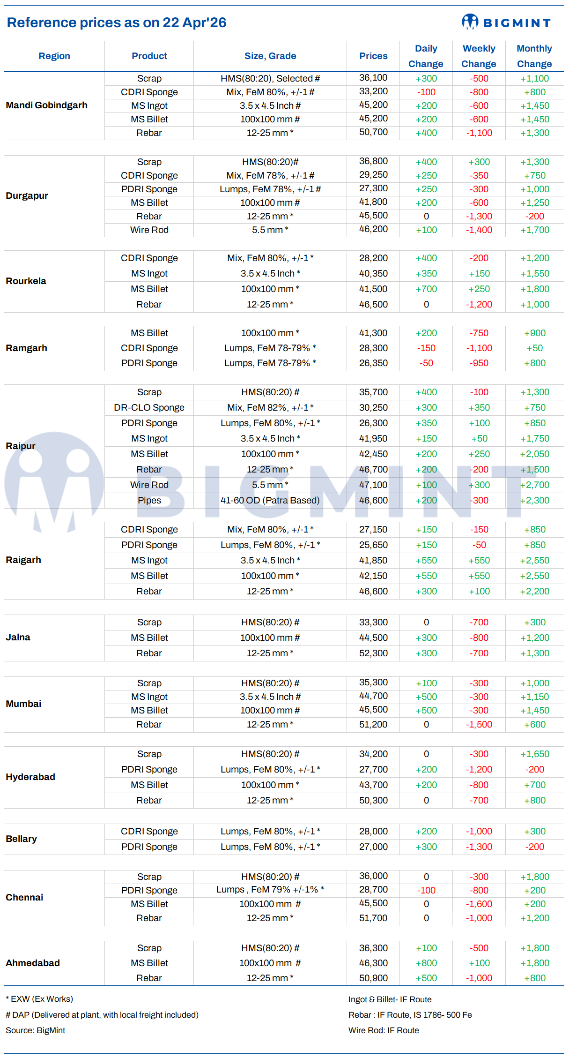Click the BigMint logo icon in header

pos(470,22)
